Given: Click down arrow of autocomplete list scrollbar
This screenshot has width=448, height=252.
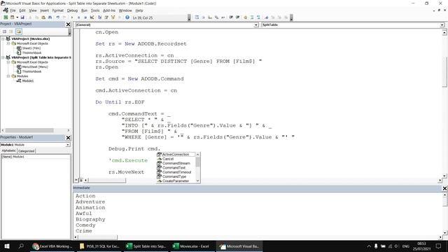Looking at the screenshot, I should [197, 181].
